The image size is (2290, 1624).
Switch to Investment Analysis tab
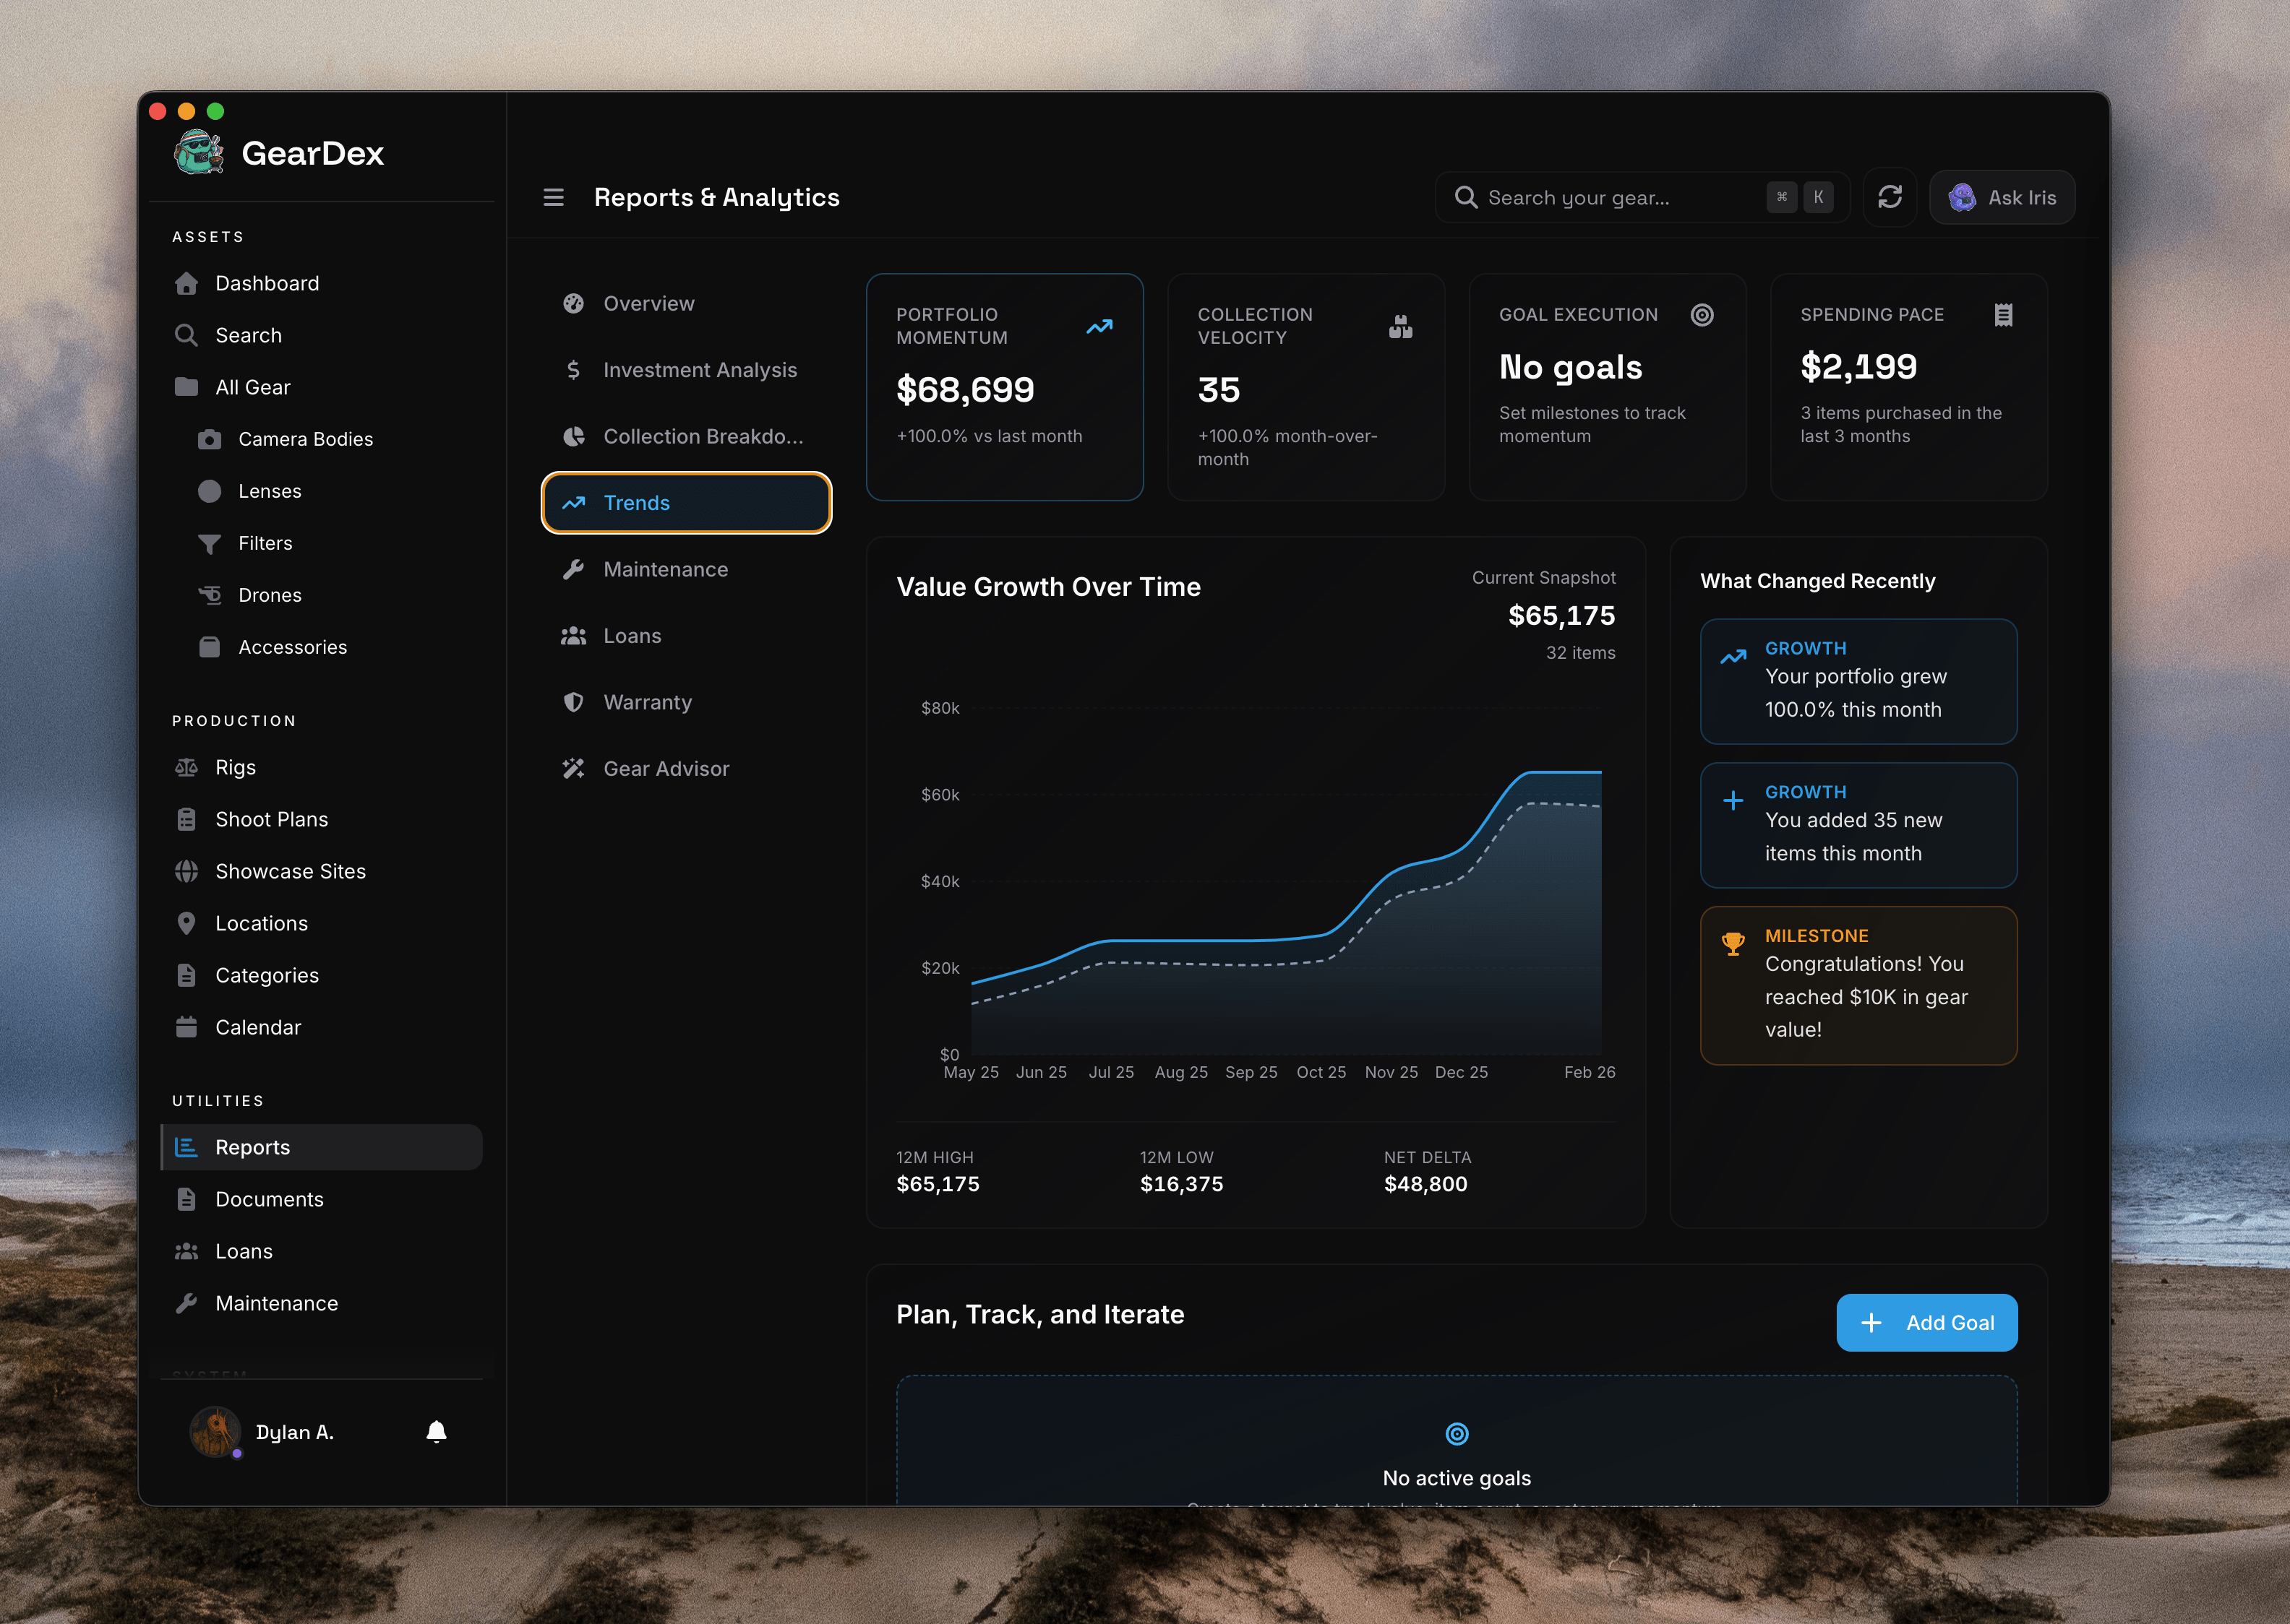pyautogui.click(x=686, y=370)
